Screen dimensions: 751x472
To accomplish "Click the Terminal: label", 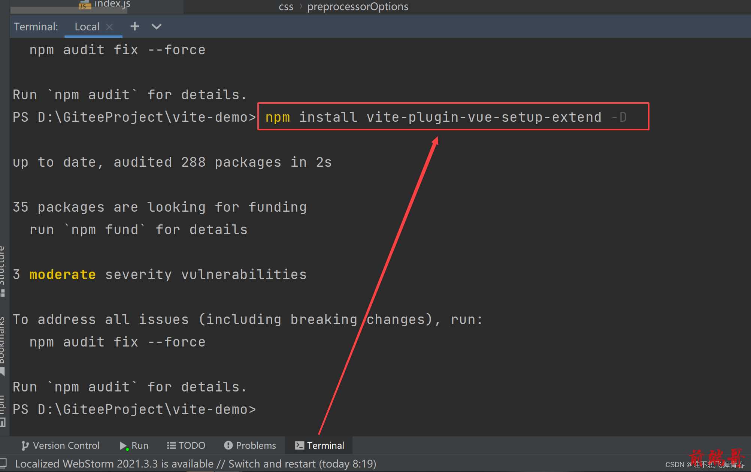I will [x=36, y=27].
